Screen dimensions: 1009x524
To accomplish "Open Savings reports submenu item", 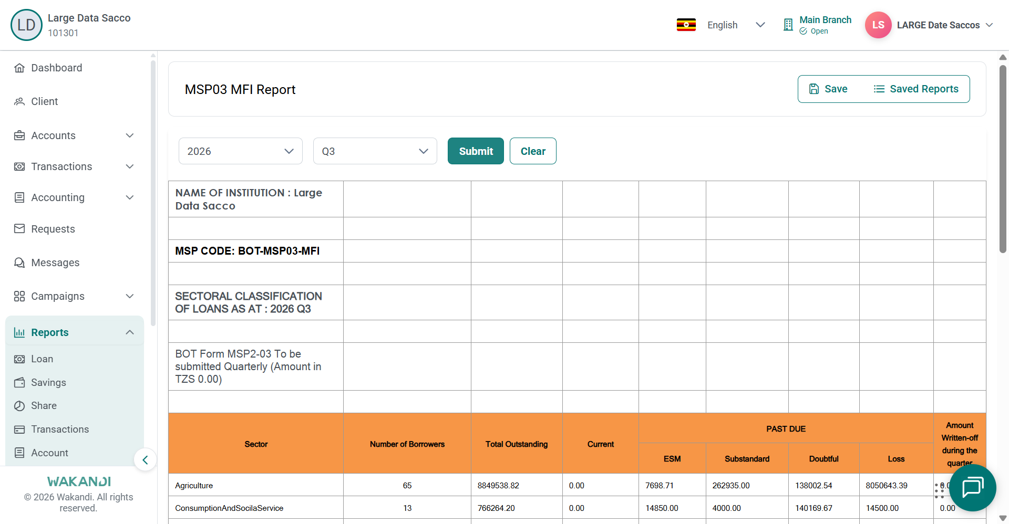I will pyautogui.click(x=48, y=383).
